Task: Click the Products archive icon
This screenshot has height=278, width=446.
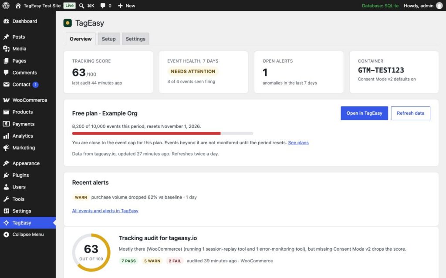Action: pos(6,112)
